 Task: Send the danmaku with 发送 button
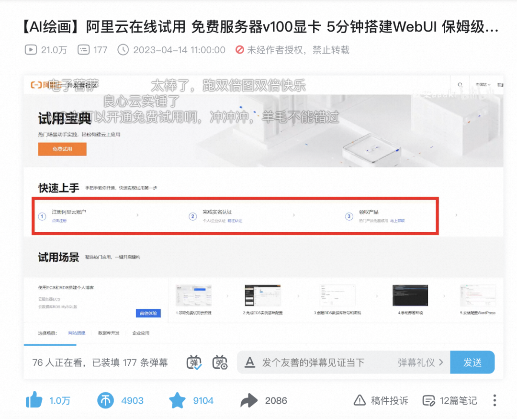click(472, 362)
